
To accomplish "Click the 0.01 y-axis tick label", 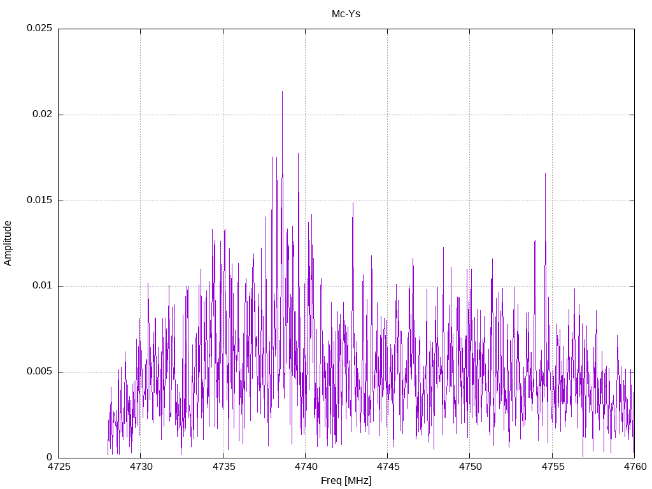I will click(43, 286).
